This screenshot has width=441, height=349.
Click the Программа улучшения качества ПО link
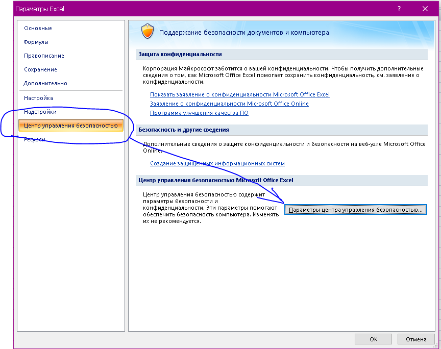199,113
